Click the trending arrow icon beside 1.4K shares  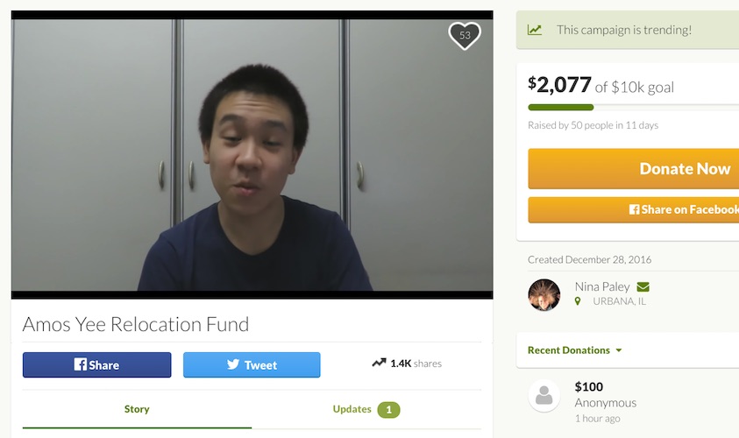click(379, 363)
